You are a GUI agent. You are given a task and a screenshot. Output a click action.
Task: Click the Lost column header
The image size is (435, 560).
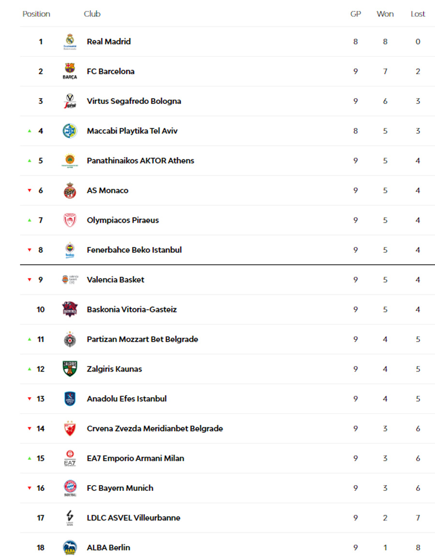418,14
